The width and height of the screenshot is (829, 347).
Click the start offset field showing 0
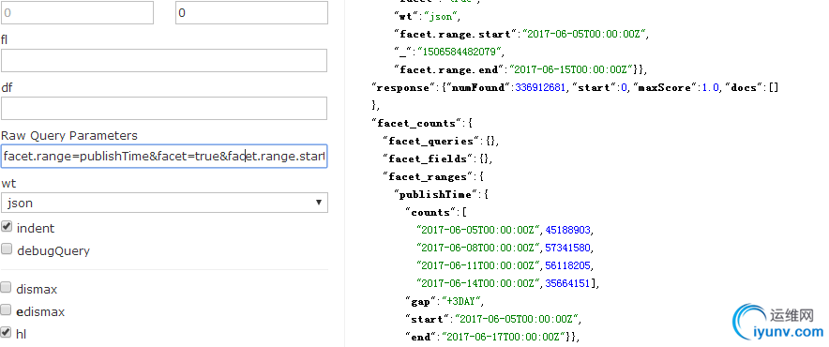click(77, 13)
